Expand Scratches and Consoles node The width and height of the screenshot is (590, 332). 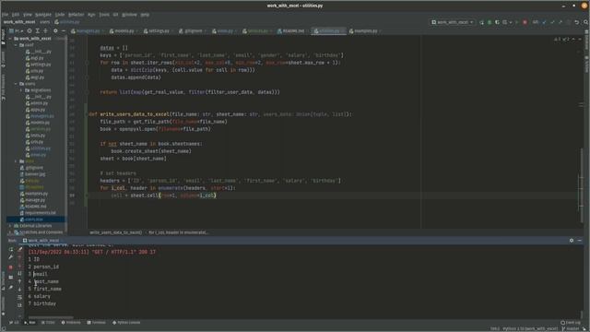click(x=10, y=232)
